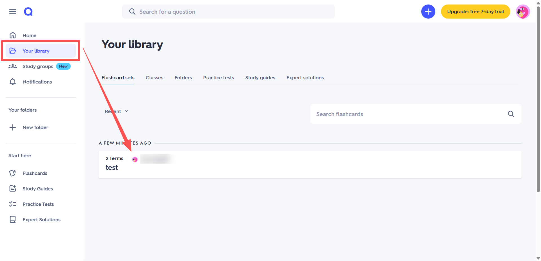Click the Search flashcards input field
The image size is (541, 261).
tap(416, 114)
